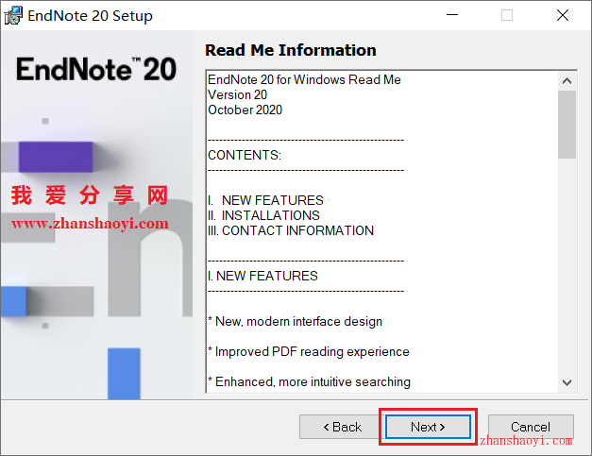Click the 'I. NEW FEATURES' contents entry
The width and height of the screenshot is (592, 456).
point(266,200)
